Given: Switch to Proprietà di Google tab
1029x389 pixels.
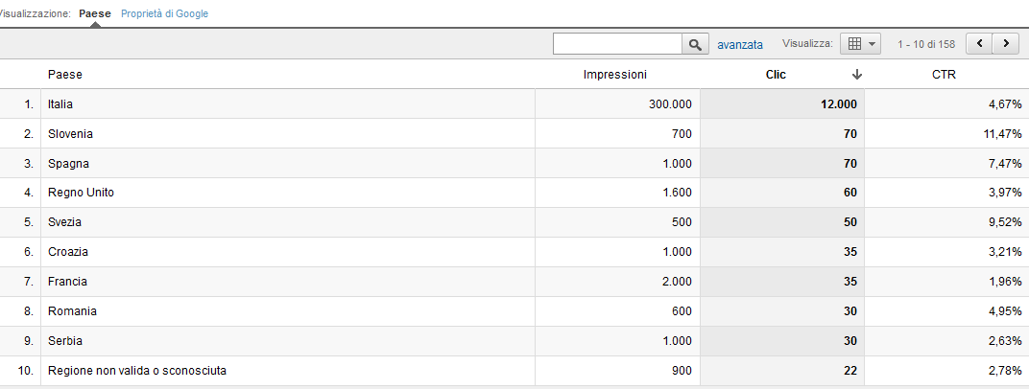Looking at the screenshot, I should [164, 14].
